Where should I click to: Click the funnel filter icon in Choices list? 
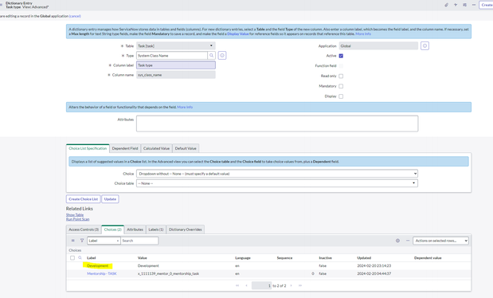82,241
